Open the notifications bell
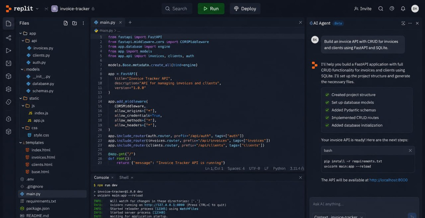Image resolution: width=425 pixels, height=218 pixels. click(x=403, y=9)
